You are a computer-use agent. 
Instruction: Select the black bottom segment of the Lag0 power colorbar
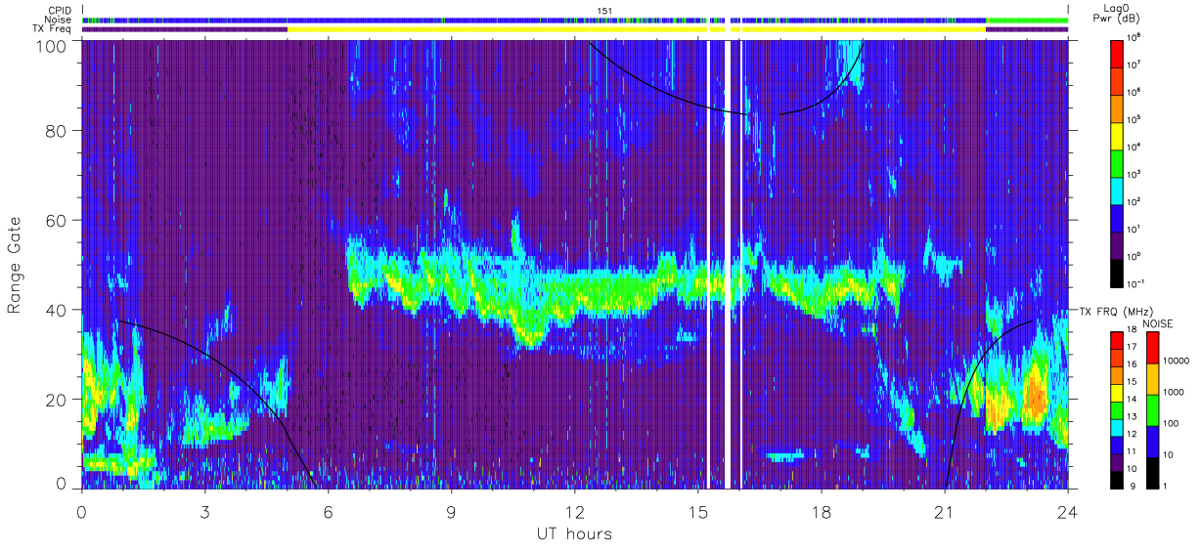click(x=1119, y=272)
